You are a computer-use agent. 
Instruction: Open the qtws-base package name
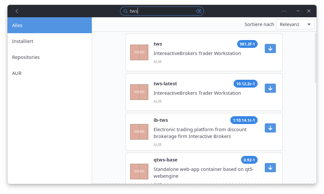(165, 160)
